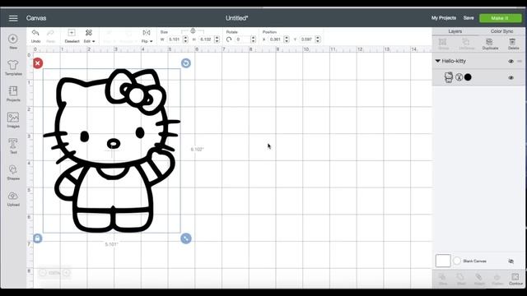
Task: Click the Height input field
Action: tap(206, 39)
